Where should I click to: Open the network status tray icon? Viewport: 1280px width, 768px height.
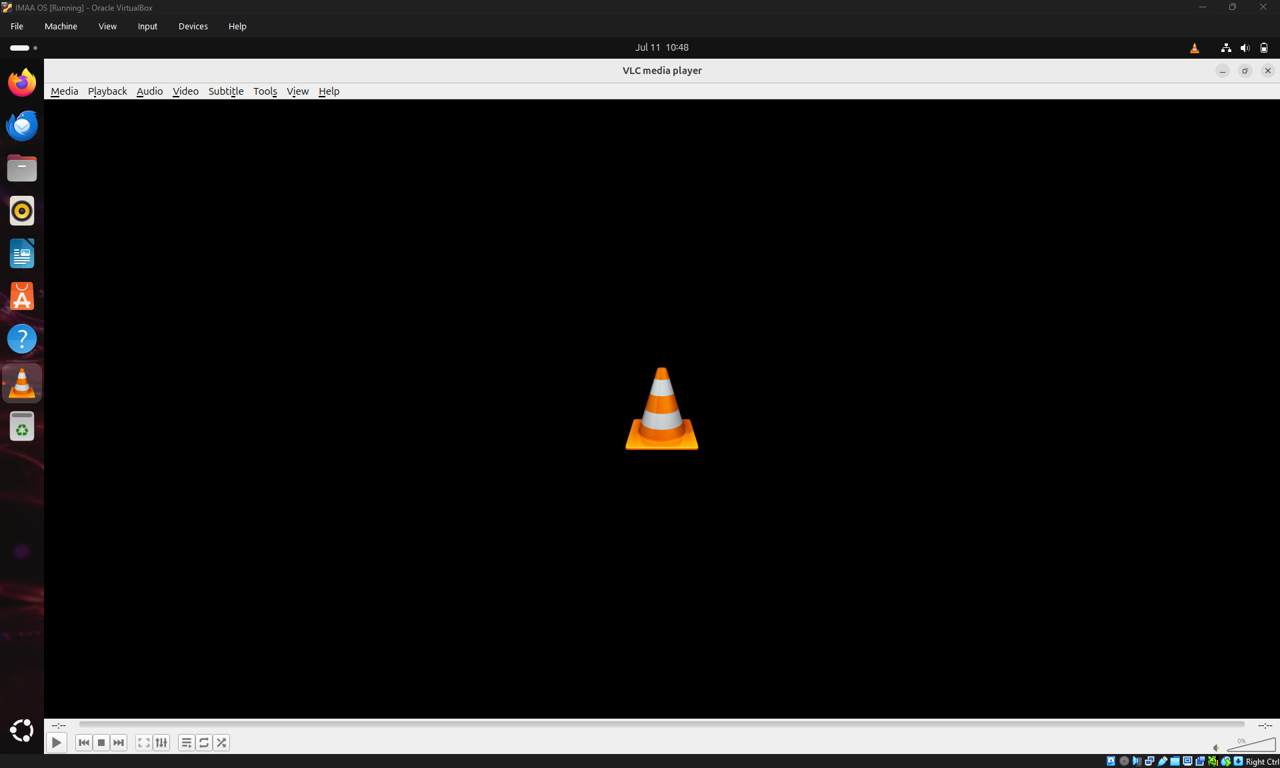click(1226, 48)
